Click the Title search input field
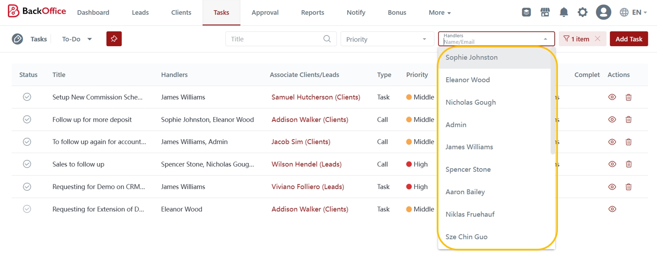657x256 pixels. coord(276,39)
